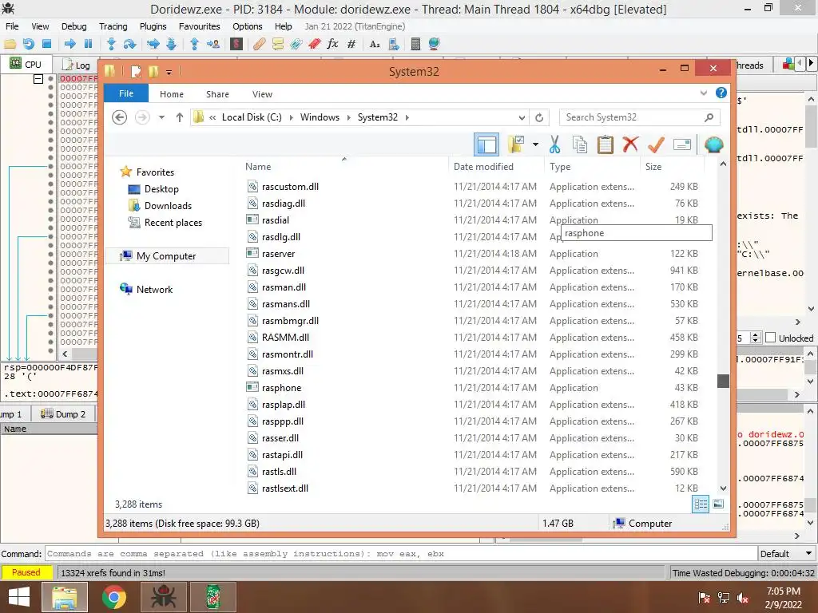Open the x64dbg Plugins menu
This screenshot has width=818, height=613.
point(153,26)
